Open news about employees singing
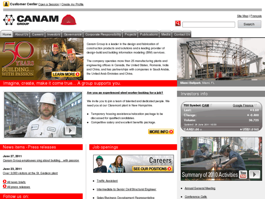This screenshot has height=199, width=265. [41, 160]
